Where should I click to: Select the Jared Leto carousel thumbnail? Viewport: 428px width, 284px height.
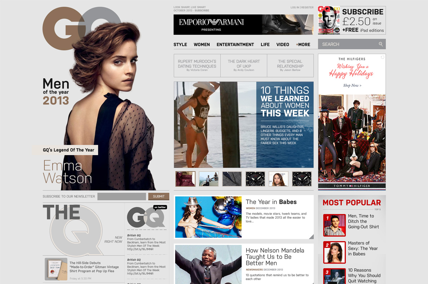point(278,179)
